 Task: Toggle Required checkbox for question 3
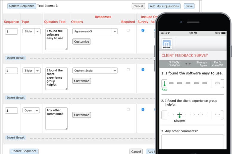pyautogui.click(x=128, y=110)
